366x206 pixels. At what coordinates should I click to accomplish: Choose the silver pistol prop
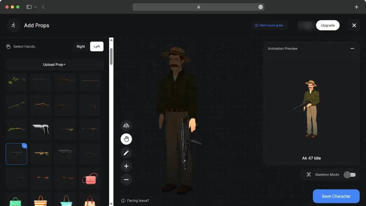pos(41,129)
